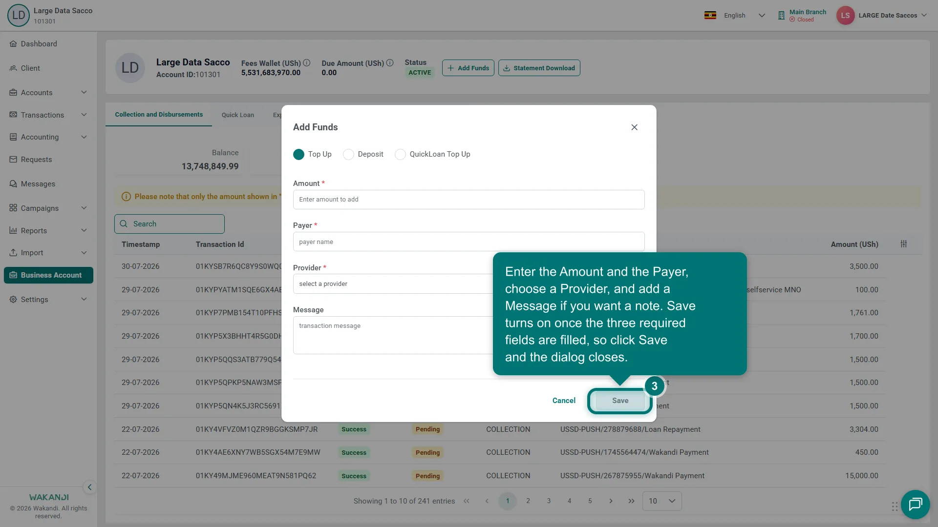The width and height of the screenshot is (938, 527).
Task: Close the Add Funds dialog
Action: (634, 127)
